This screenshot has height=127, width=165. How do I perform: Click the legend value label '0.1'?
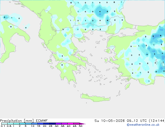click(3, 126)
